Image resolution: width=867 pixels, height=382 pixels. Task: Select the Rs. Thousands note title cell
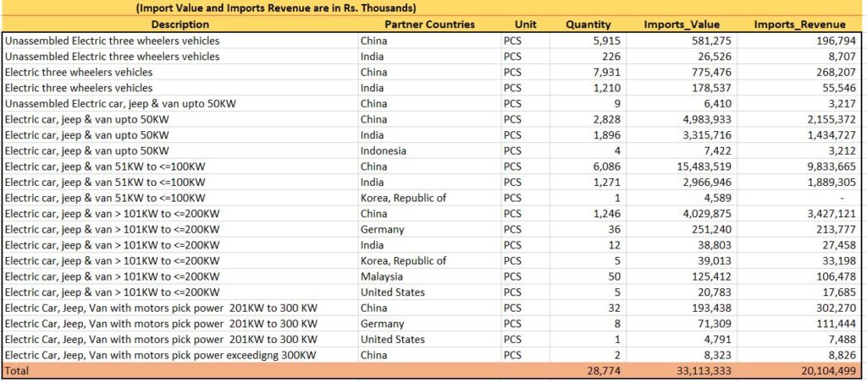(x=276, y=8)
